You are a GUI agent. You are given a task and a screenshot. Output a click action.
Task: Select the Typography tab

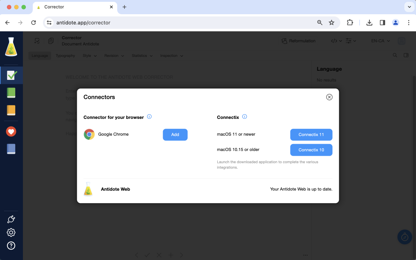[65, 55]
